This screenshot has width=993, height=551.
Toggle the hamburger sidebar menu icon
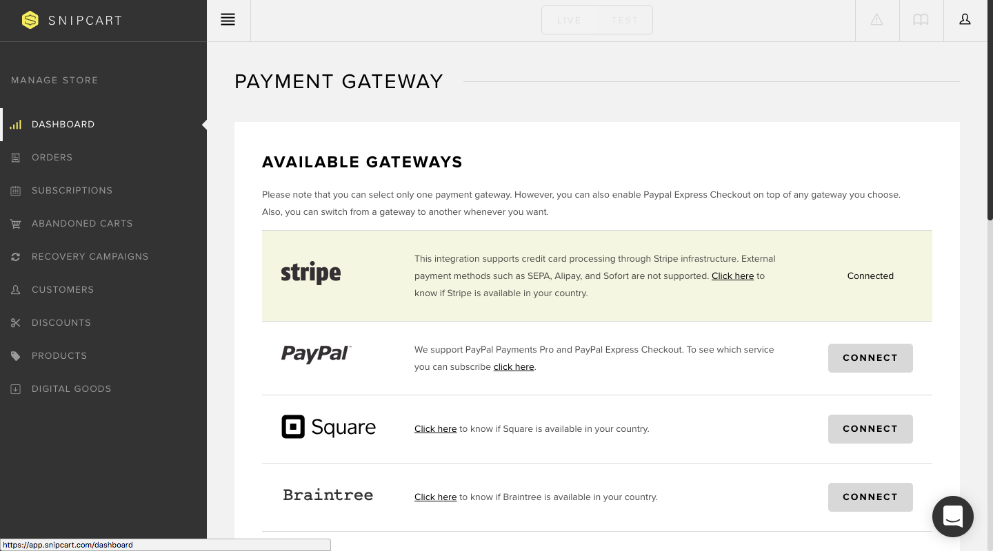[228, 20]
